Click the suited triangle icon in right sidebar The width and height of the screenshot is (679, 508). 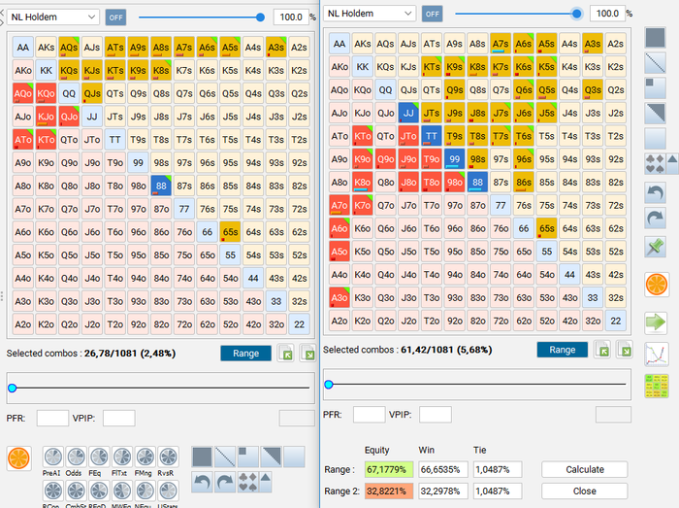(655, 114)
